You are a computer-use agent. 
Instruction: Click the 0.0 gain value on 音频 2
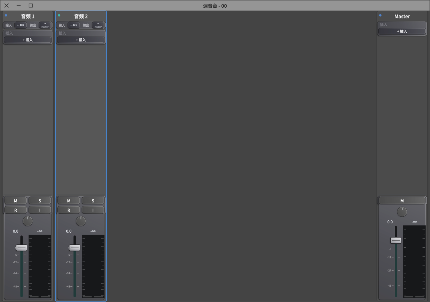tap(69, 231)
